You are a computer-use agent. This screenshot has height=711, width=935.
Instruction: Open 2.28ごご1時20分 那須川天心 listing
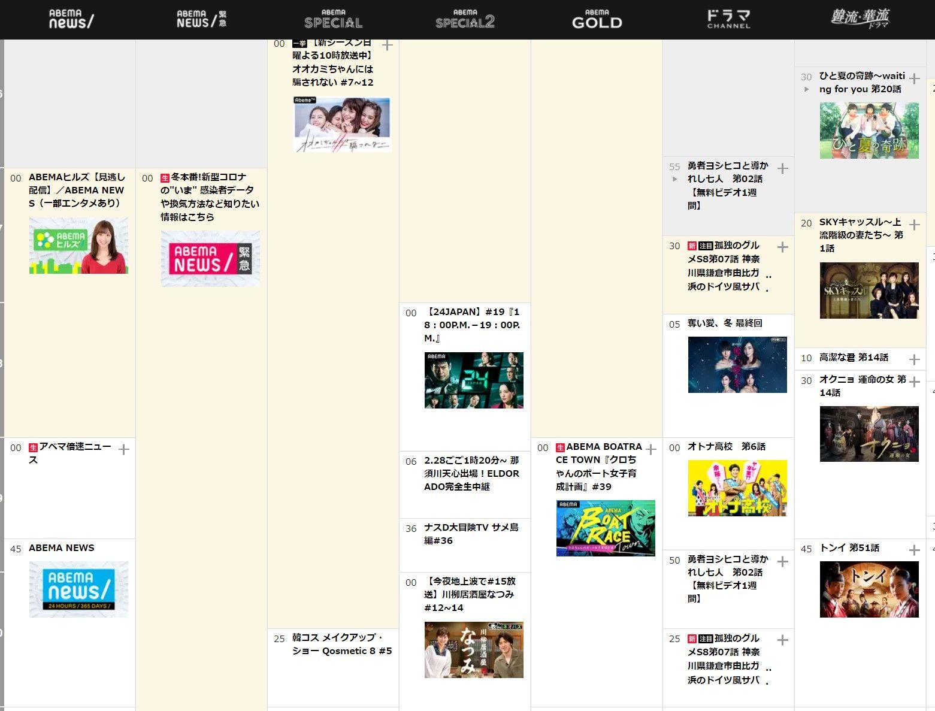coord(472,474)
